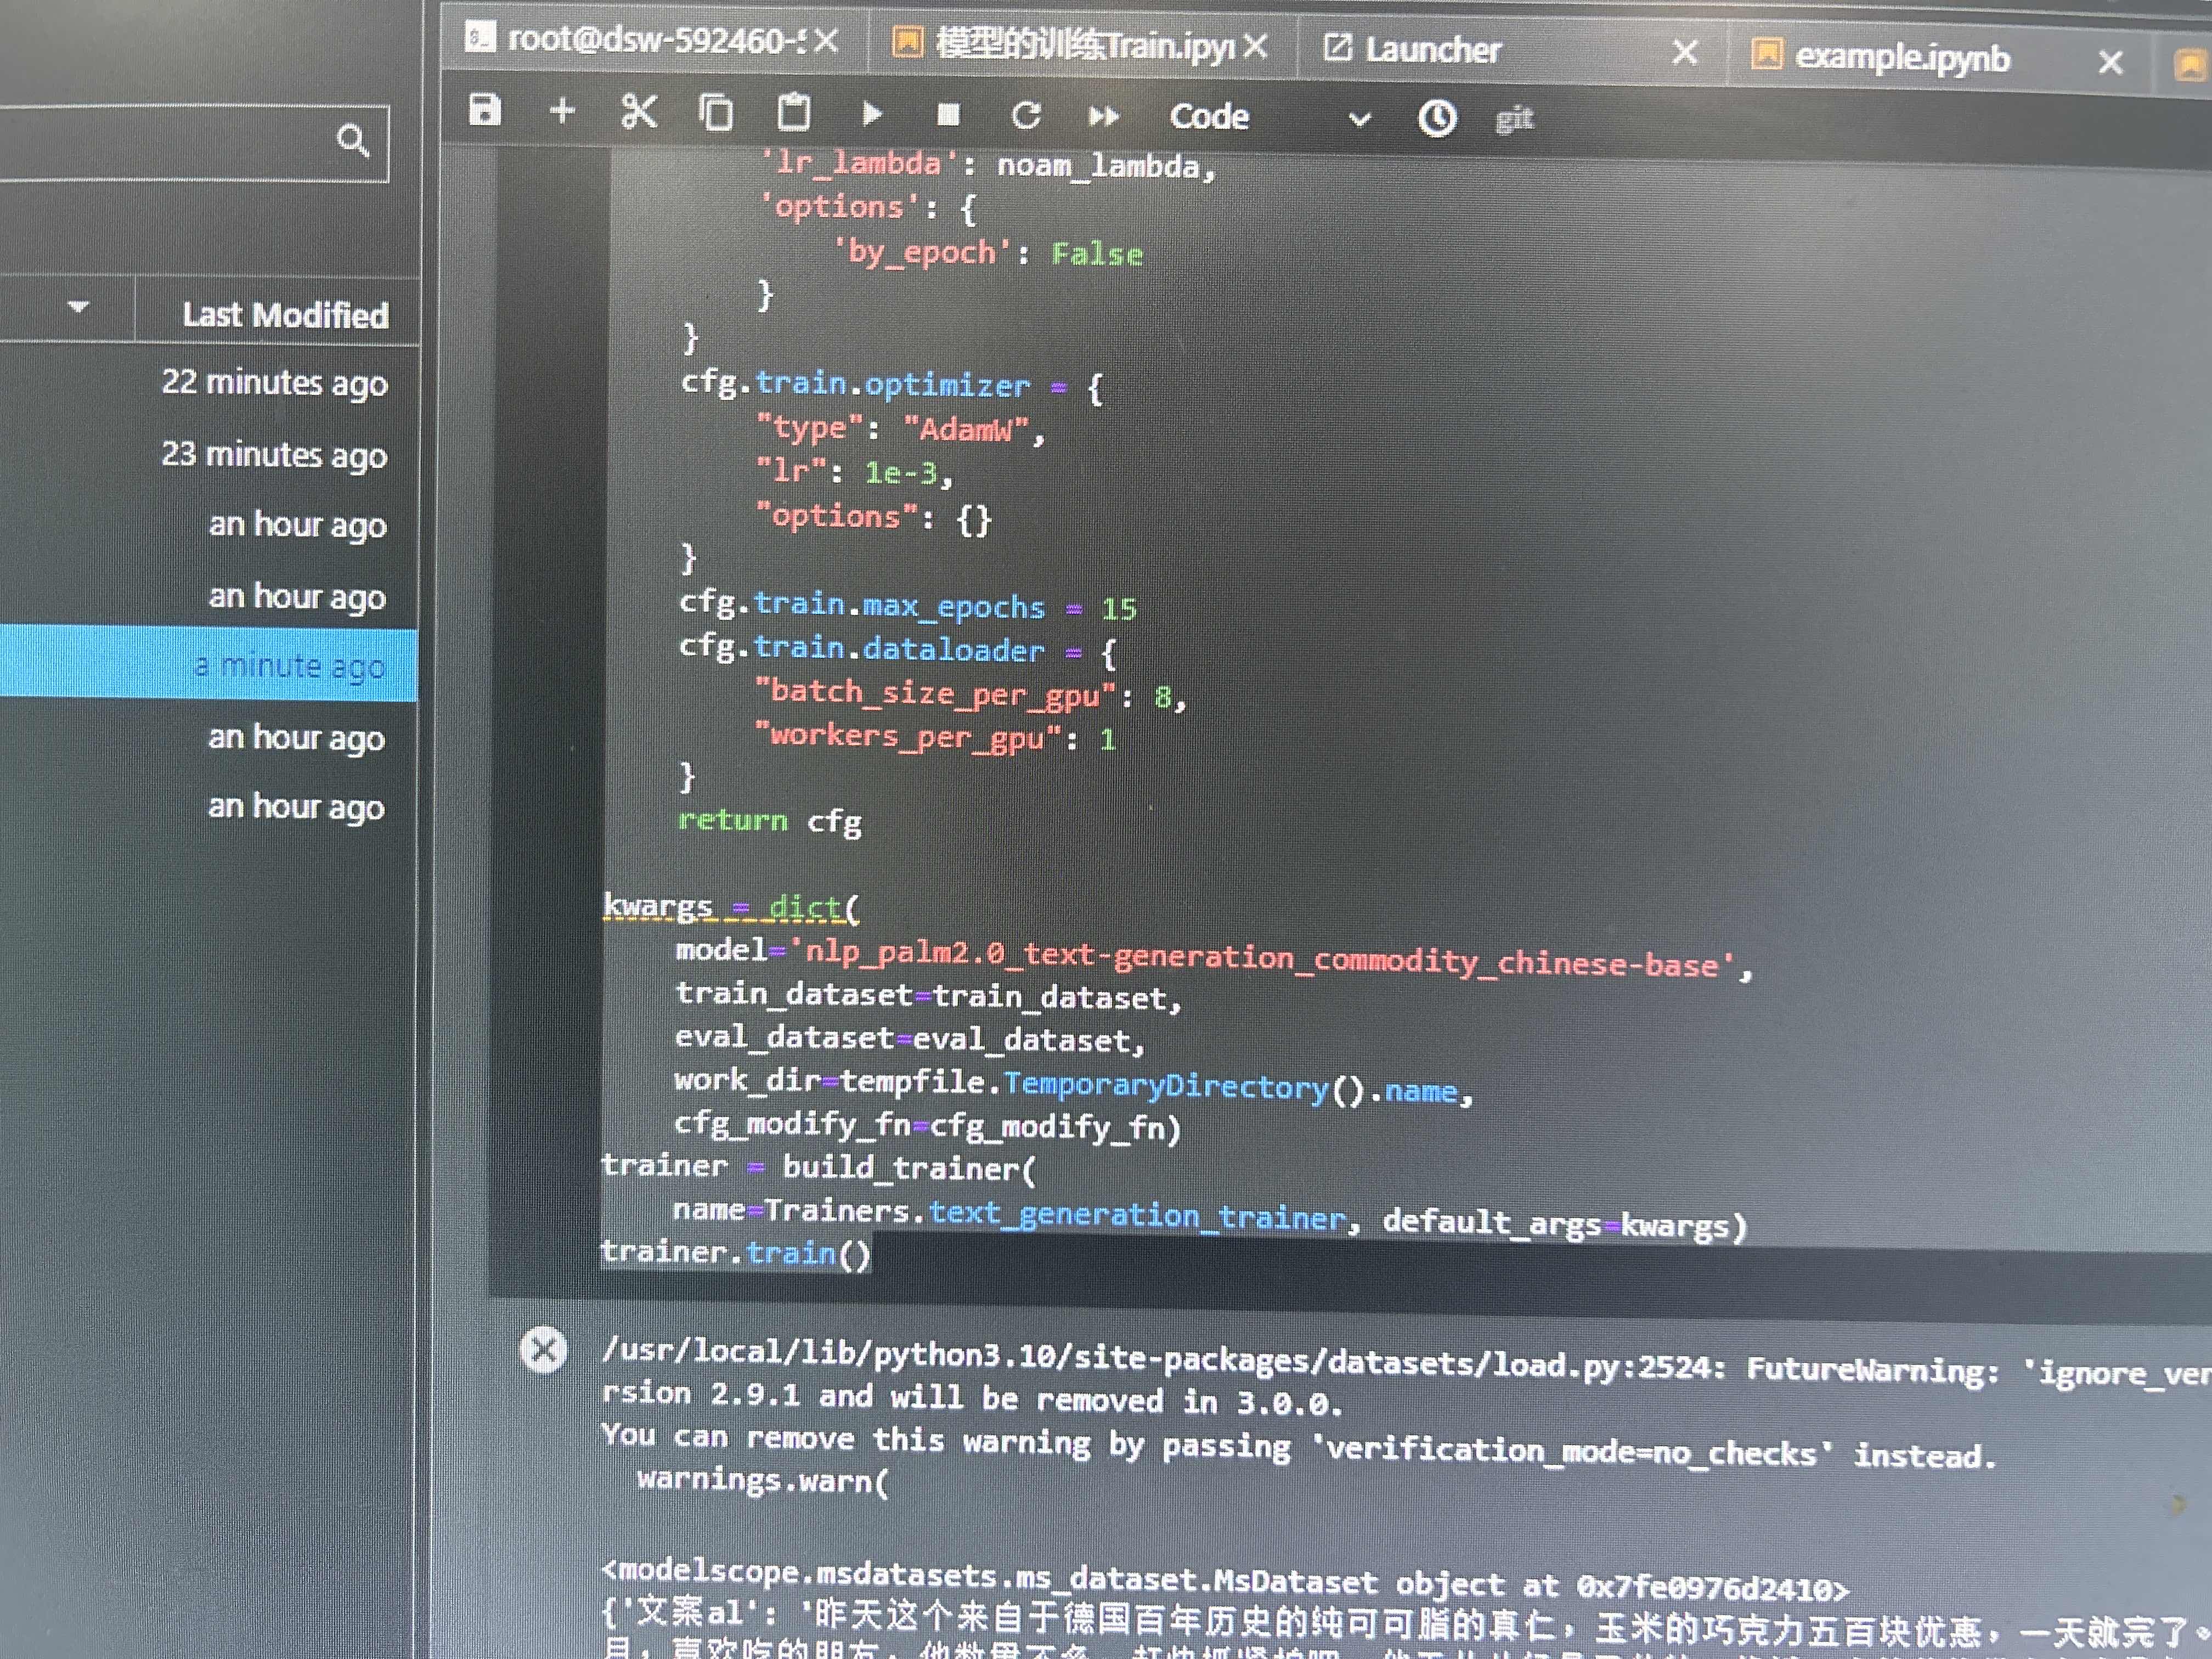Select file modified a minute ago
This screenshot has height=1659, width=2212.
[x=209, y=665]
